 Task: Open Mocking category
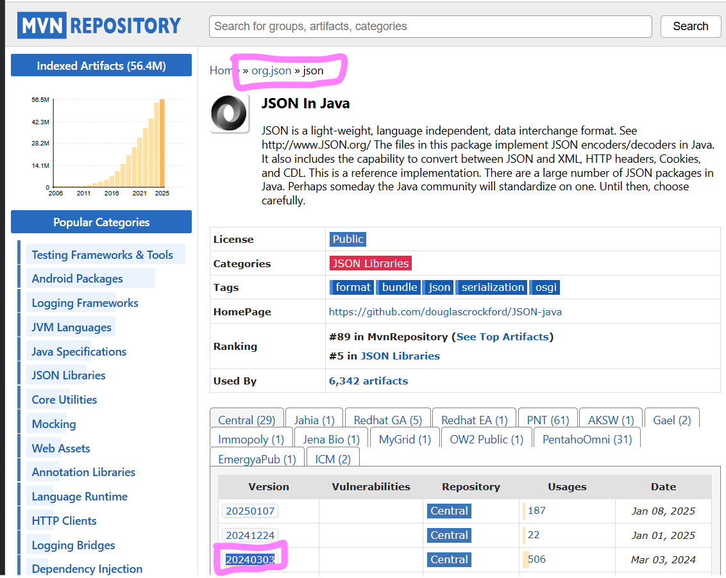pyautogui.click(x=54, y=424)
